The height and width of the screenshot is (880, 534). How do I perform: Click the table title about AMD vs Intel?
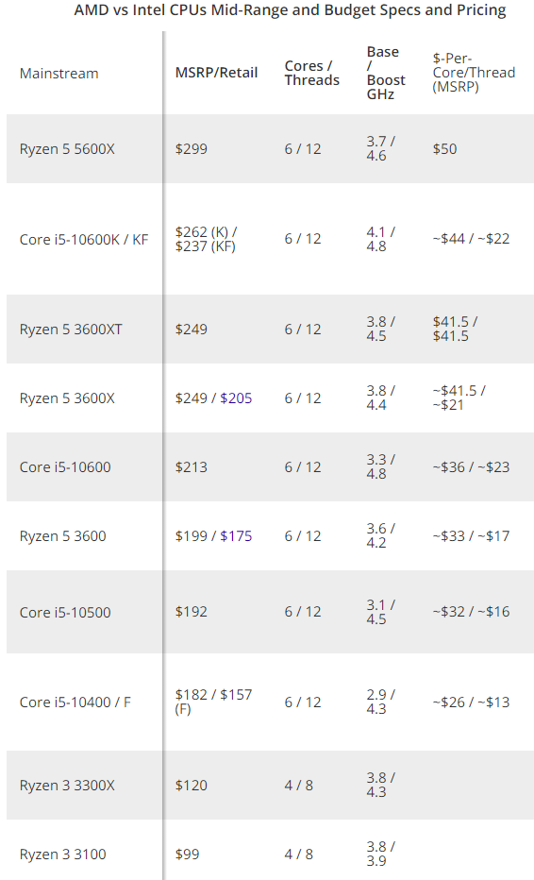pyautogui.click(x=290, y=10)
